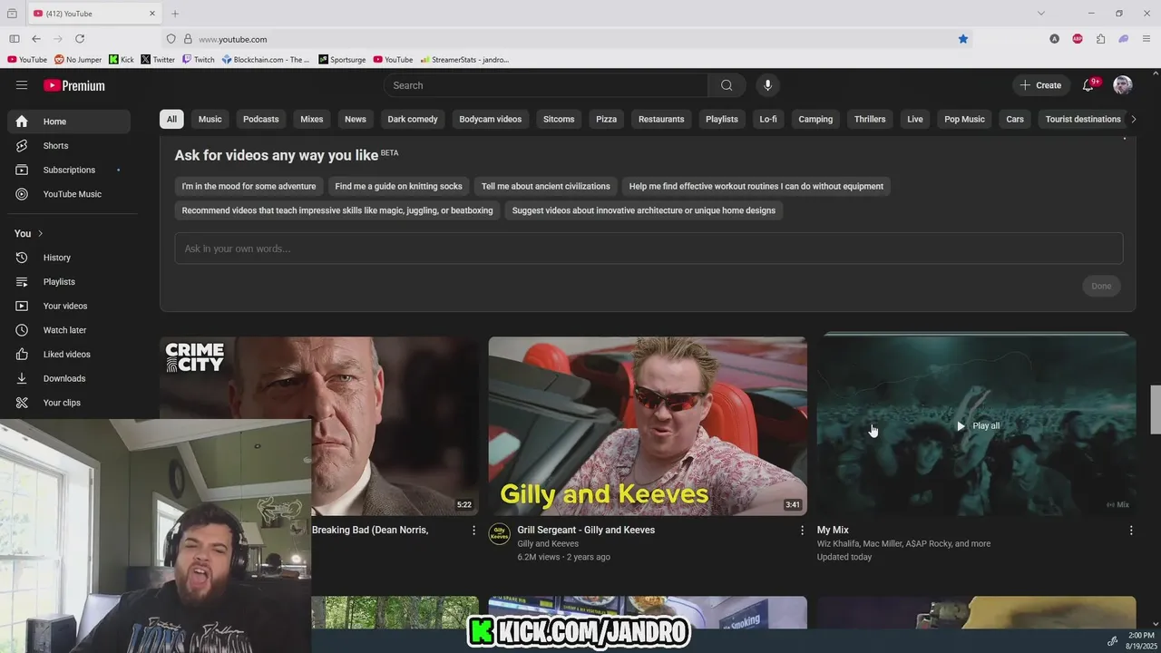
Task: Open the notifications bell
Action: 1088,85
